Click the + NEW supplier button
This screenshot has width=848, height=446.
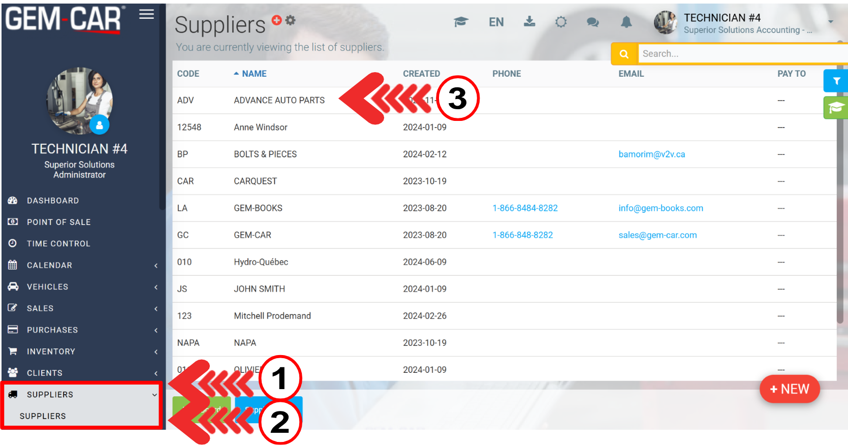click(x=789, y=389)
